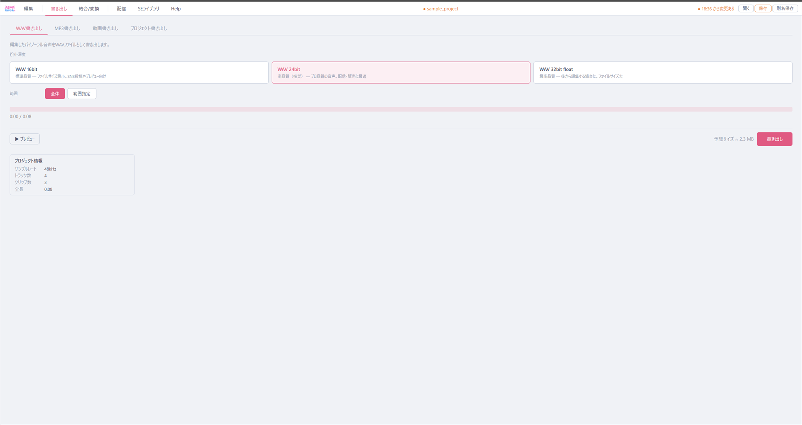This screenshot has width=802, height=425.
Task: Switch export range to 範囲指定
Action: (82, 94)
